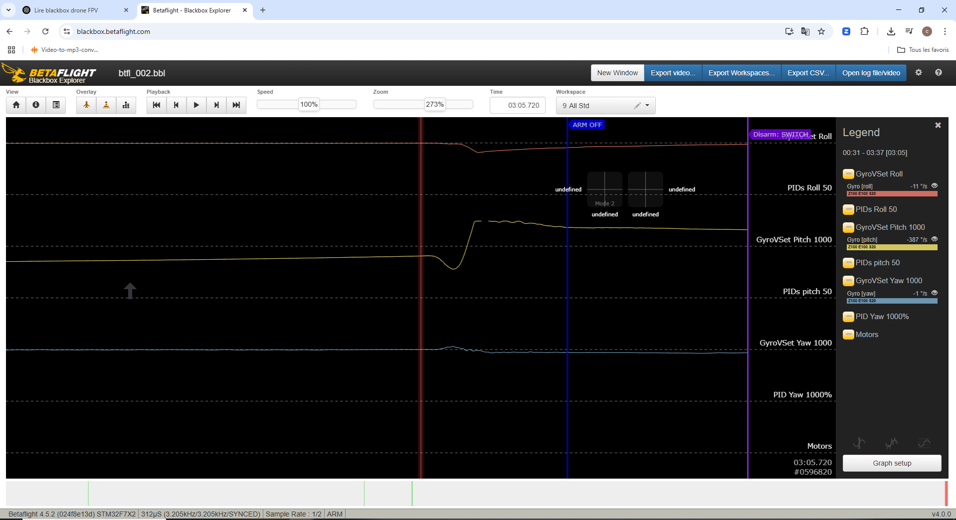Screen dimensions: 956x520
Task: Open the Workspace '9 All Std' dropdown
Action: click(x=647, y=106)
